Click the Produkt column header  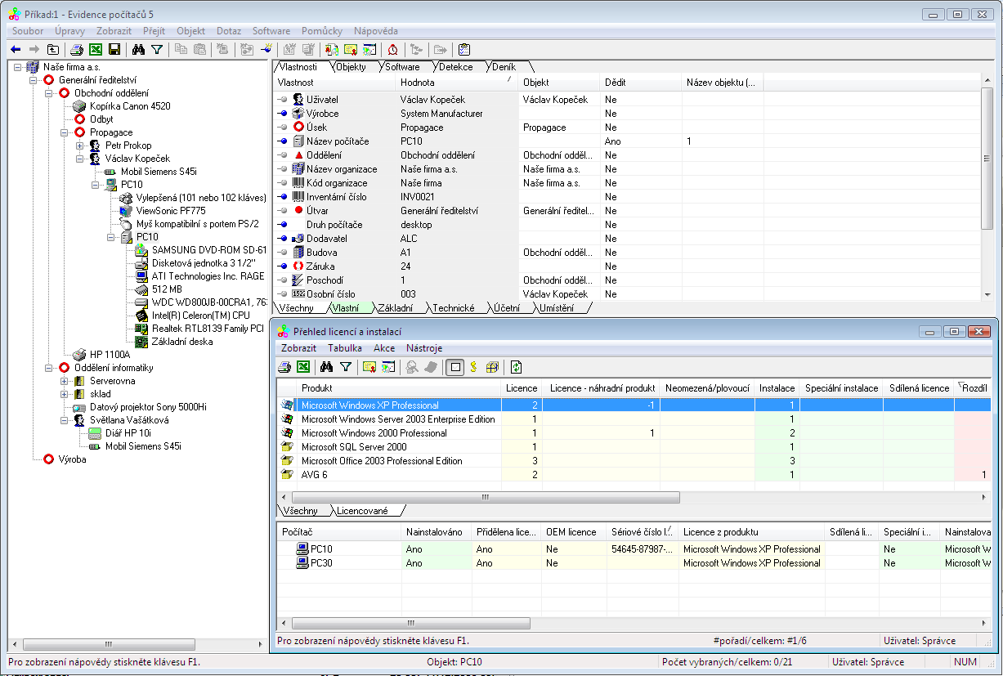pyautogui.click(x=399, y=387)
